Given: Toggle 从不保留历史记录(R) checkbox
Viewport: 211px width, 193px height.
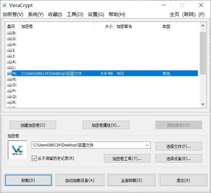Looking at the screenshot, I should pos(34,158).
